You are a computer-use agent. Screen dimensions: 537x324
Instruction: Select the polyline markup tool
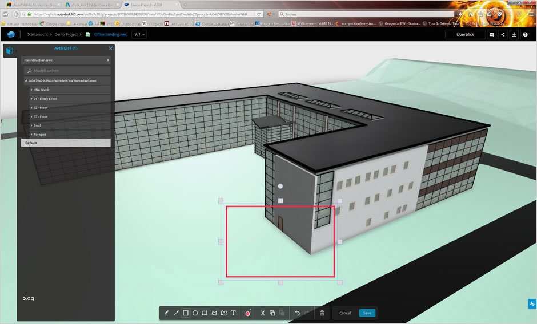click(214, 313)
